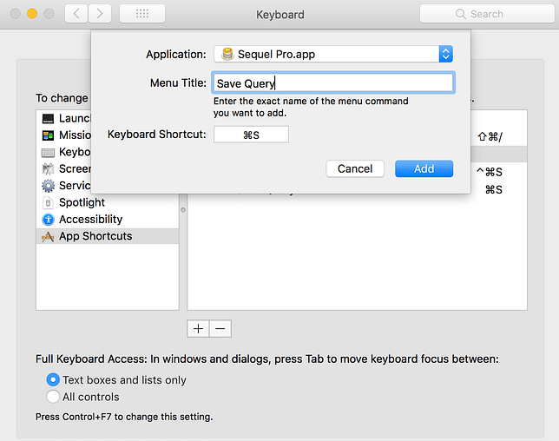Select the Spotlight row label
Screen dimensions: 559x441
click(82, 202)
